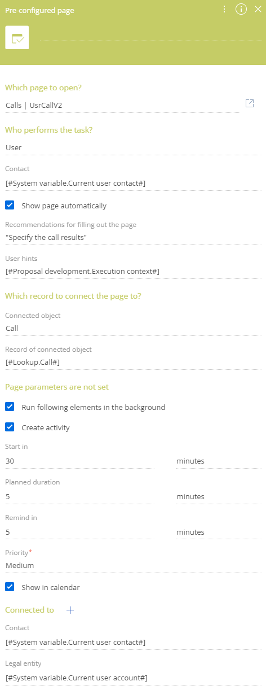Screen dimensions: 266x690
Task: Uncheck Show page automatically
Action: tap(10, 206)
